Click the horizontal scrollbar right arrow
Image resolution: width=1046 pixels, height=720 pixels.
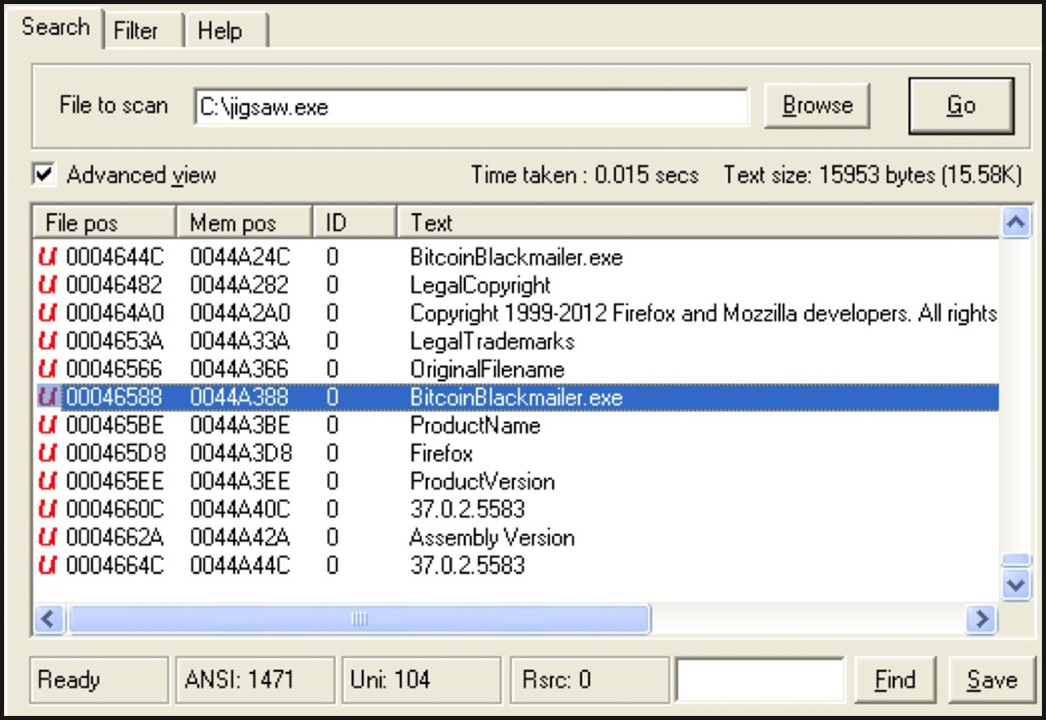pos(982,619)
